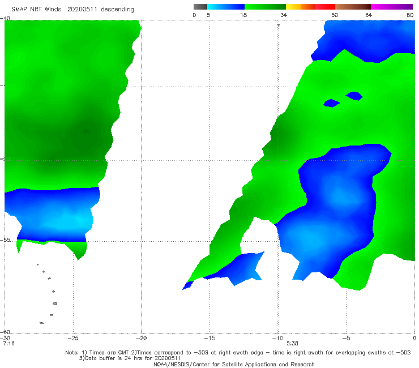The width and height of the screenshot is (419, 368).
Task: Click the color bar label '18'
Action: click(x=243, y=15)
